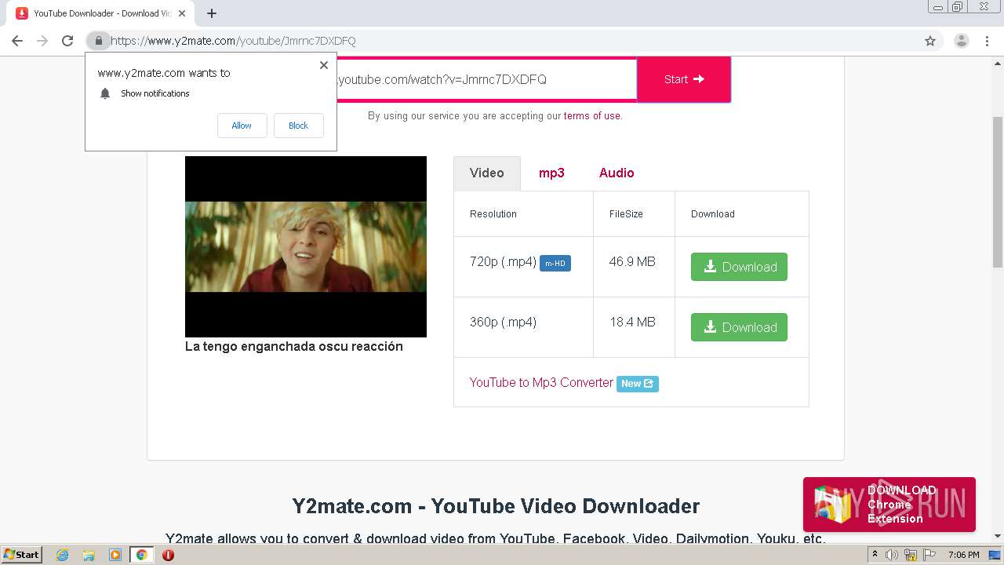Click the video thumbnail preview

point(306,246)
